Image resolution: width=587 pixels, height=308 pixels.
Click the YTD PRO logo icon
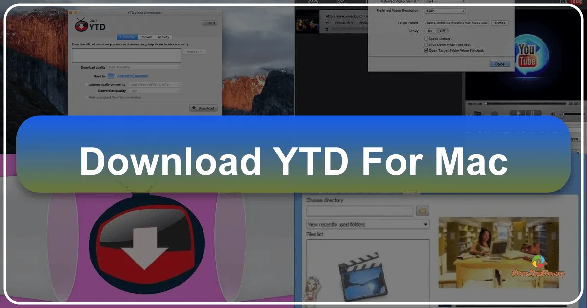(81, 25)
